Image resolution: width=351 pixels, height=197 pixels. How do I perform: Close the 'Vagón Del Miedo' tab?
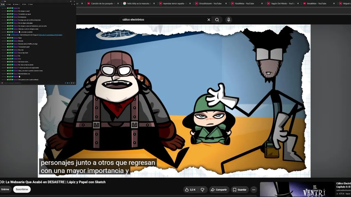click(298, 4)
